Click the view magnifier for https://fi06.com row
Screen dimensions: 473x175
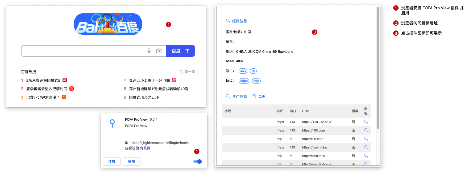point(366,130)
